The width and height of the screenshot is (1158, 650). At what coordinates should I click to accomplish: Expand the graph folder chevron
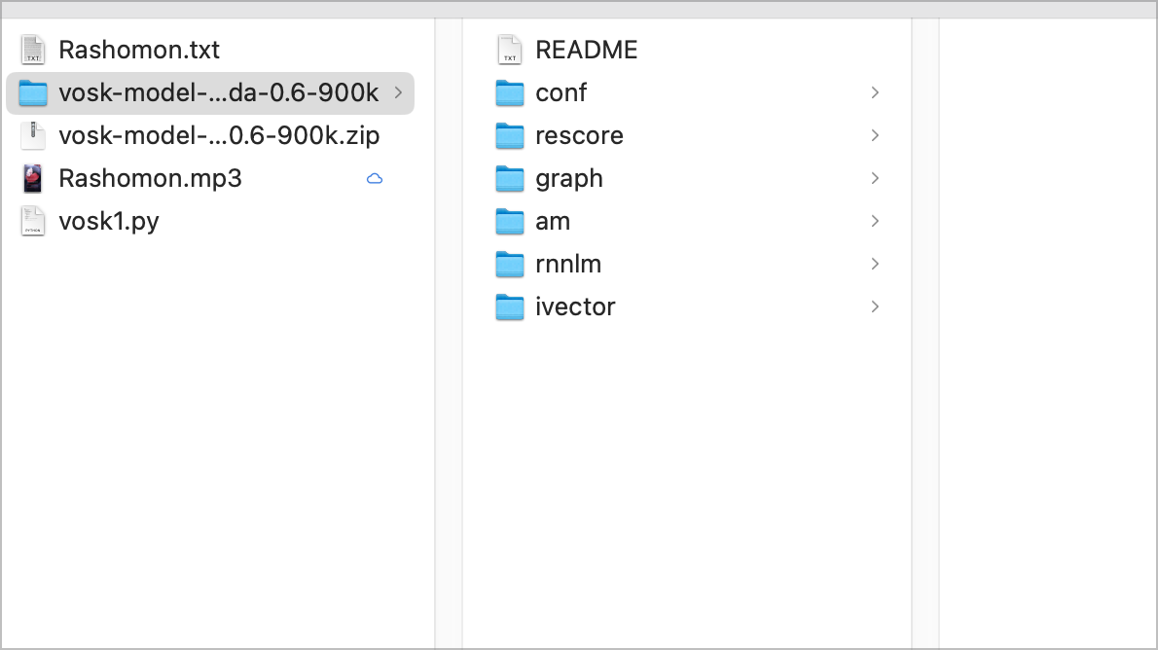[875, 178]
